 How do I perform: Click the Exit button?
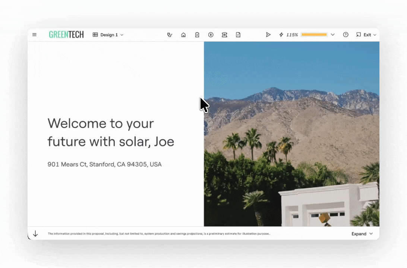coord(366,35)
